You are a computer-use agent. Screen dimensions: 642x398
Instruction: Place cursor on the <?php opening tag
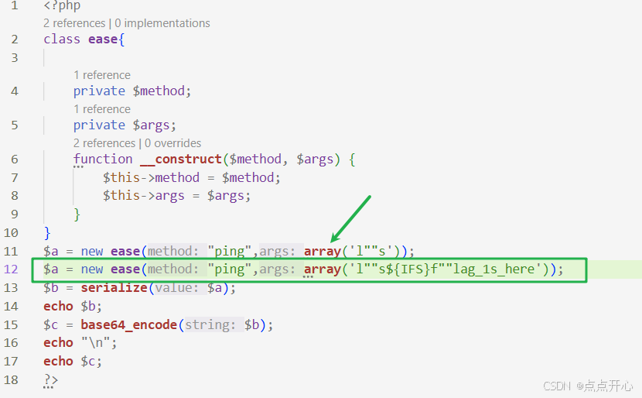62,5
